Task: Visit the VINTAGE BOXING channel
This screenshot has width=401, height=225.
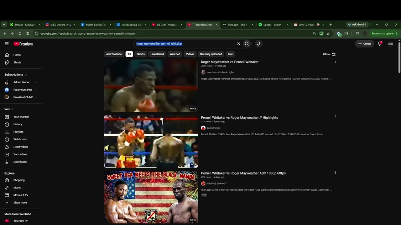Action: click(217, 184)
